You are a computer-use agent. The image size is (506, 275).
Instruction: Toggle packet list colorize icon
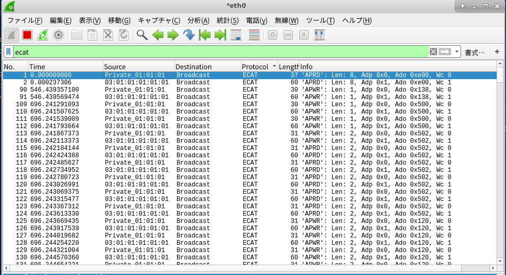coord(254,35)
